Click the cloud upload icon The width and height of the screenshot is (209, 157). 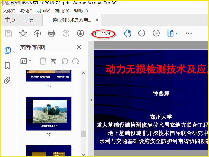pyautogui.click(x=37, y=33)
